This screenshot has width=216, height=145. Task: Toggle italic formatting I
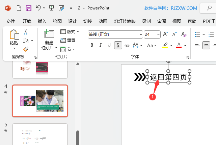101,45
